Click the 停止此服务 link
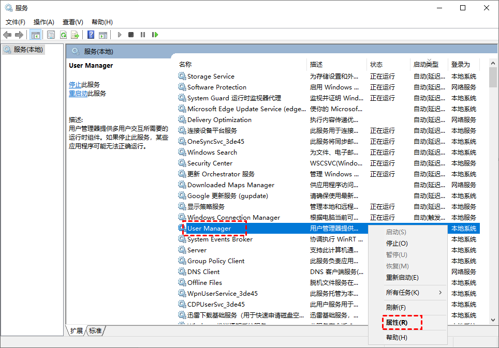Screen dimensions: 499x348 tap(75, 84)
